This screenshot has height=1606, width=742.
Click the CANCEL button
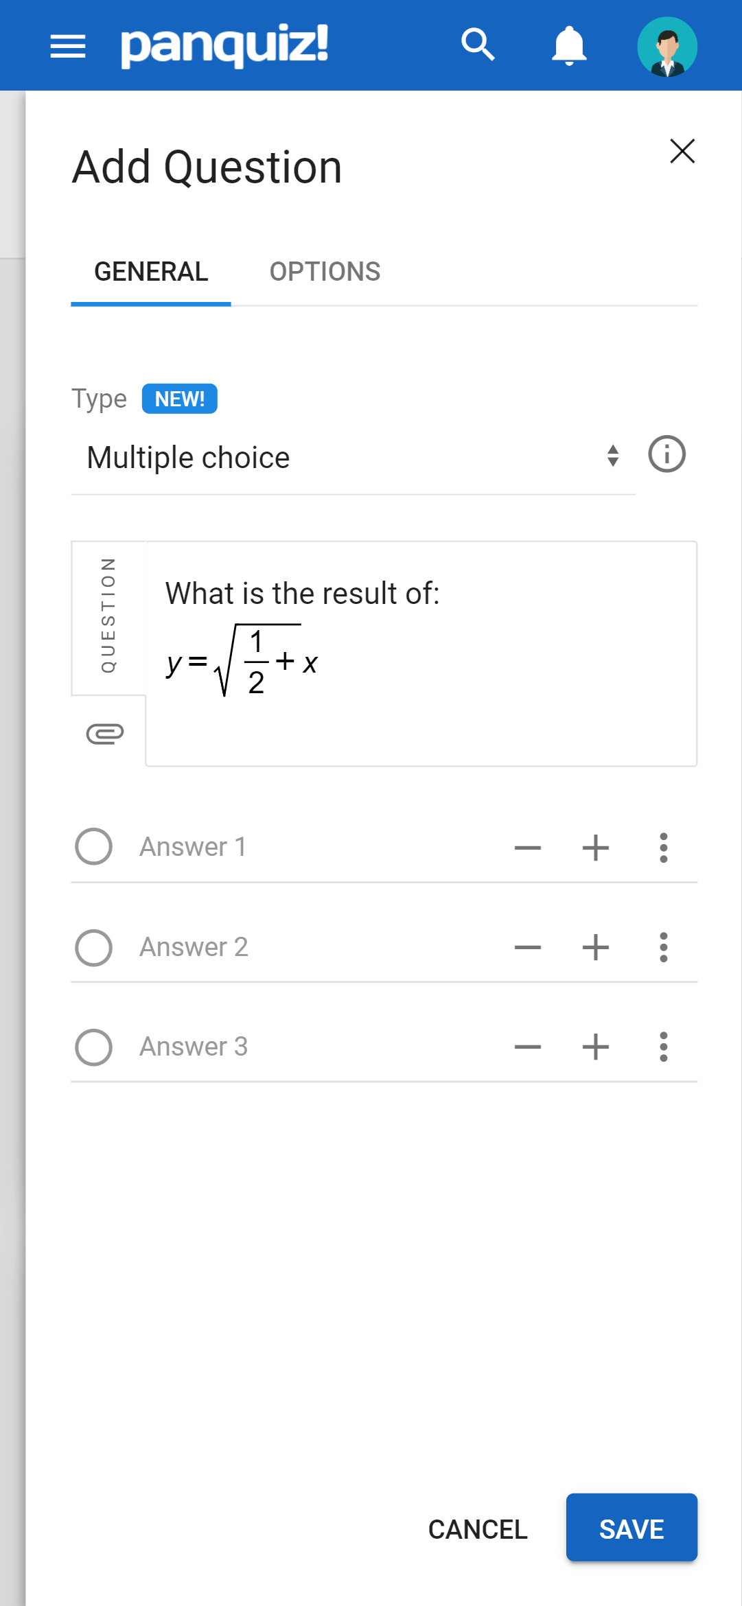click(x=478, y=1529)
